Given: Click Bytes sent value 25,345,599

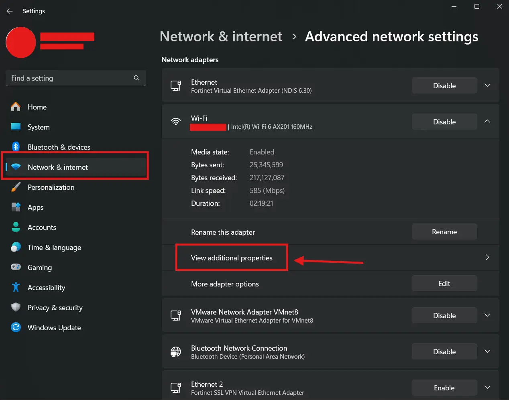Looking at the screenshot, I should (x=266, y=165).
